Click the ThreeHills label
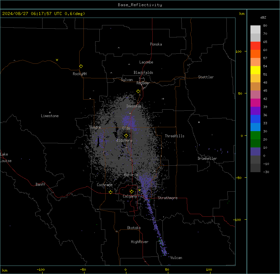 174,136
